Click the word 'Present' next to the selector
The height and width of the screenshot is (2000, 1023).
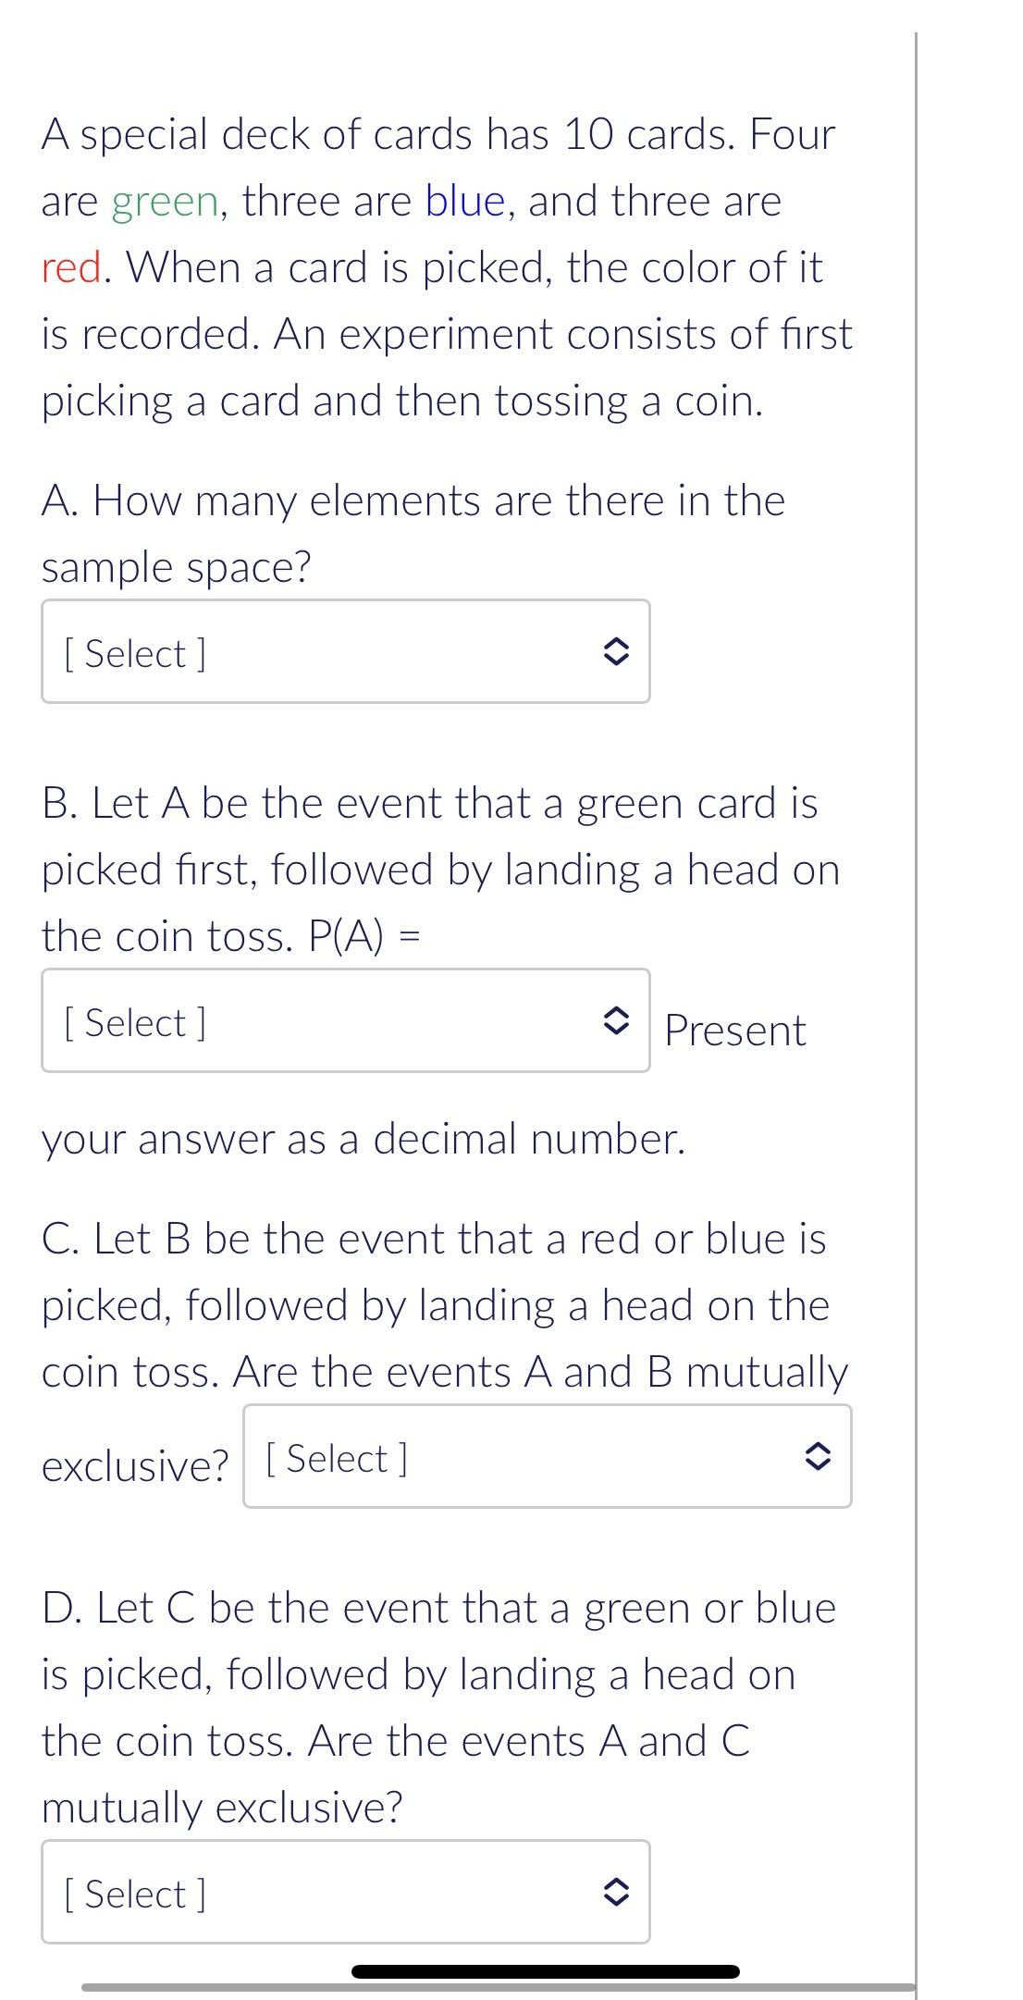(x=735, y=1030)
